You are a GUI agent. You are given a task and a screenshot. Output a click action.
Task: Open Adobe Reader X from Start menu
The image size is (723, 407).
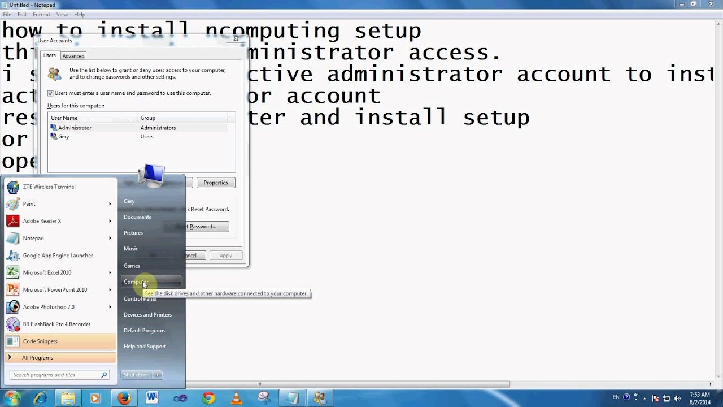coord(60,221)
